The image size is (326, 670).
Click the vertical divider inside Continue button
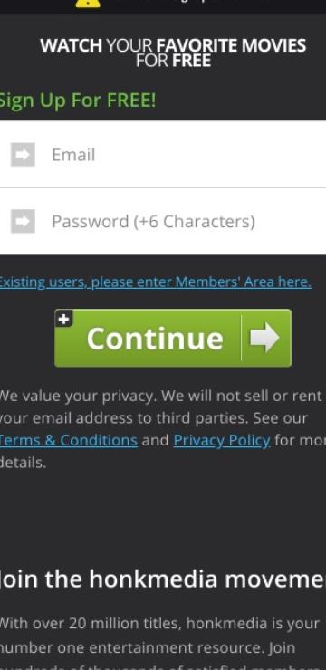pyautogui.click(x=242, y=338)
